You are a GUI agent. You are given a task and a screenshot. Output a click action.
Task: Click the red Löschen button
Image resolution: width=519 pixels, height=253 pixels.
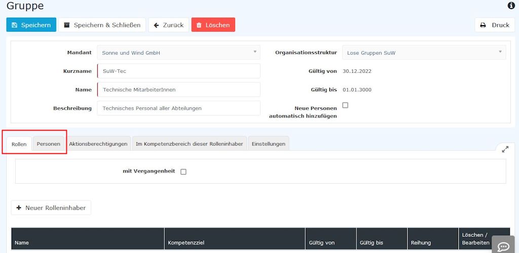(x=213, y=25)
